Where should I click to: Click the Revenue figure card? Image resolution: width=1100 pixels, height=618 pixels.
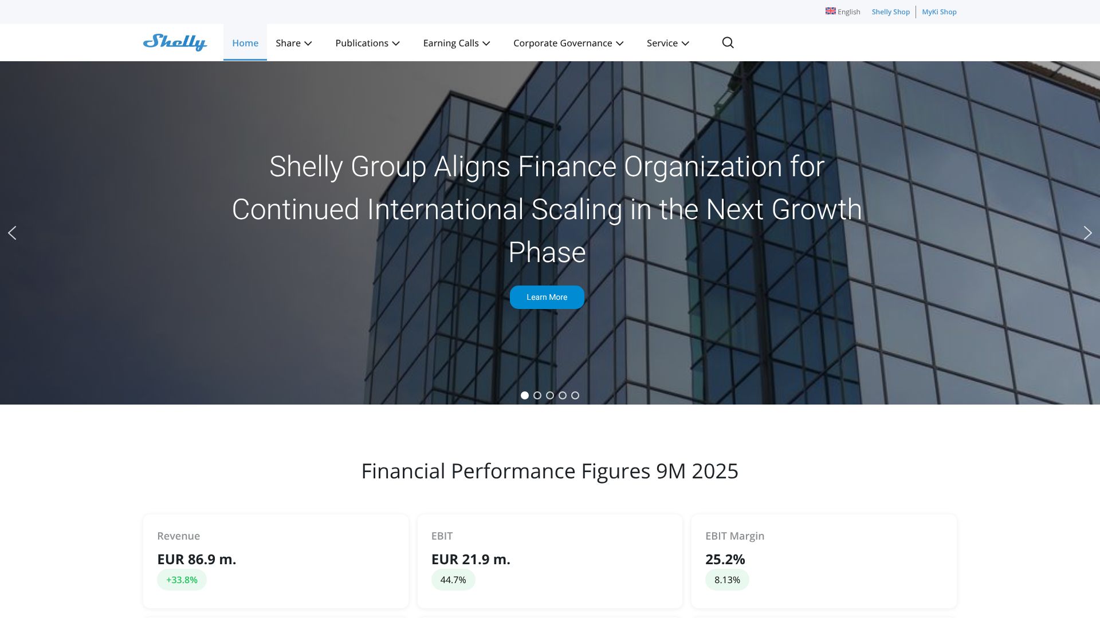tap(276, 561)
